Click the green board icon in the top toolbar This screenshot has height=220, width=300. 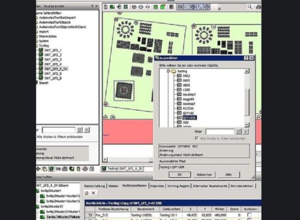coord(112,7)
